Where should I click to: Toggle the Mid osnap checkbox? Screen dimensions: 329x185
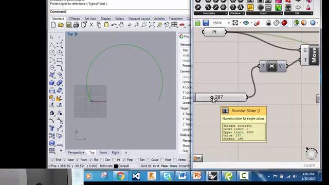90,160
